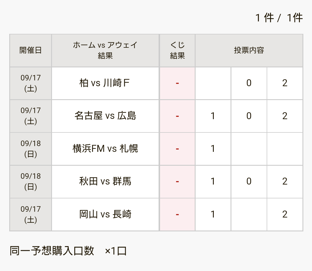Image resolution: width=312 pixels, height=271 pixels.
Task: Select vote 0 for 名古屋 vs 広島
Action: 249,116
